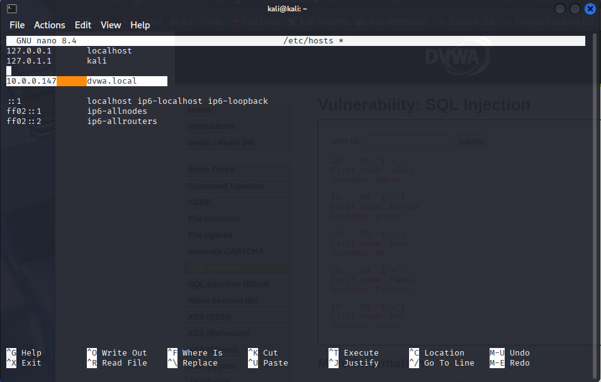Click the dvwa.local hostname
The image size is (601, 382).
point(111,81)
